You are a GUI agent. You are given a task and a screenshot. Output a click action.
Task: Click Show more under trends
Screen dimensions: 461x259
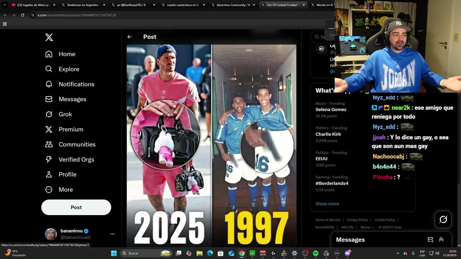tap(327, 204)
